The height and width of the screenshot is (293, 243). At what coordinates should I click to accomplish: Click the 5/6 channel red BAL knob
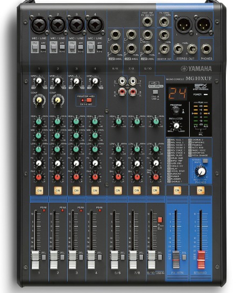[x=118, y=177]
